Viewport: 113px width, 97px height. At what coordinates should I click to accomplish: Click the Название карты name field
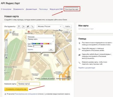(28, 84)
